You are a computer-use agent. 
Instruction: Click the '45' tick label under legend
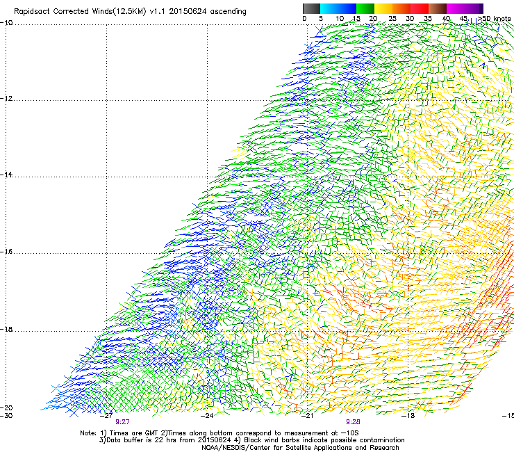pyautogui.click(x=463, y=19)
